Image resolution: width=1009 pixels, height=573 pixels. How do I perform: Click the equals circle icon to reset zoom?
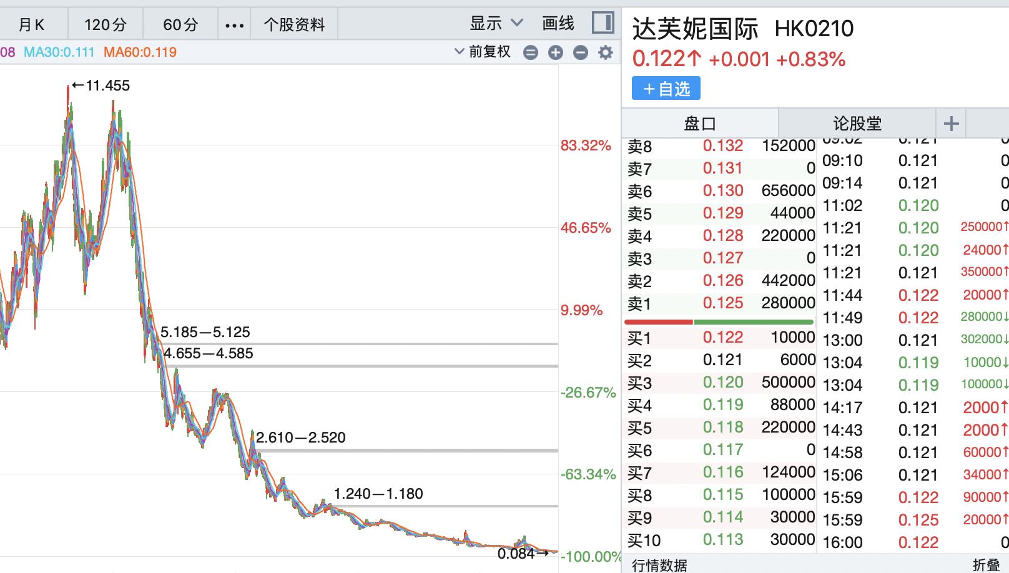[x=531, y=52]
